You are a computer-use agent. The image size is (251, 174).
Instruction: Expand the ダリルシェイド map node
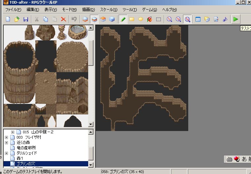coord(6,153)
